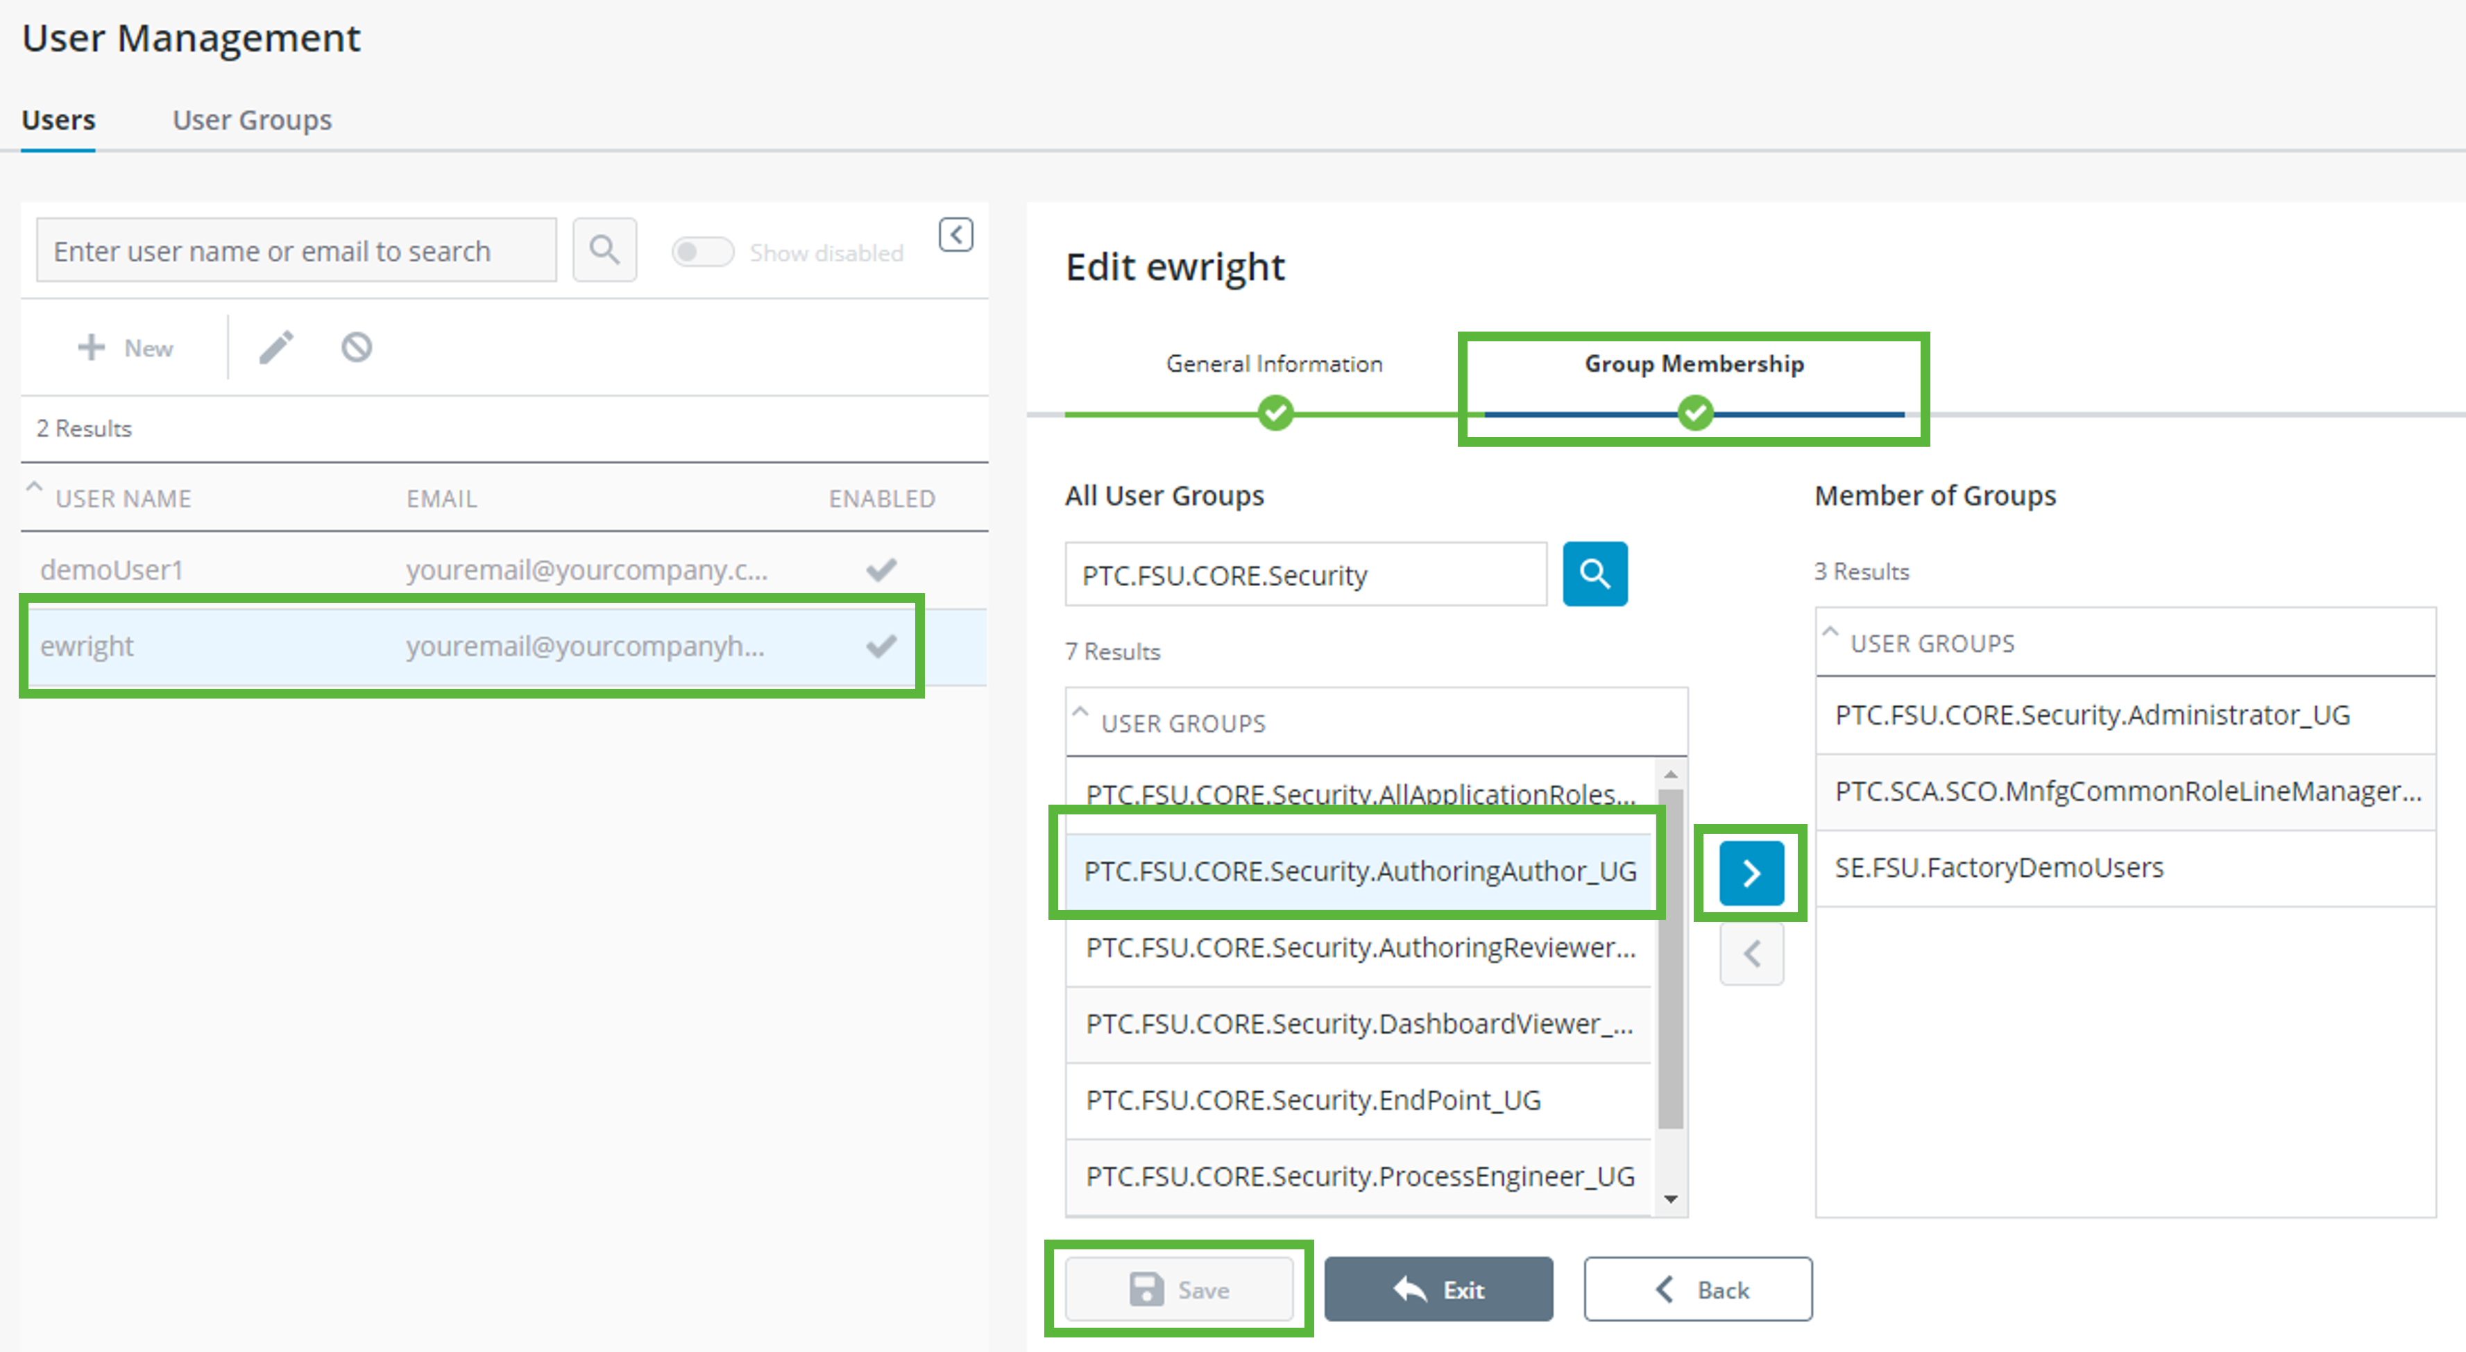Sort All User Groups list header
Screen dimensions: 2466x1352
click(x=1183, y=724)
